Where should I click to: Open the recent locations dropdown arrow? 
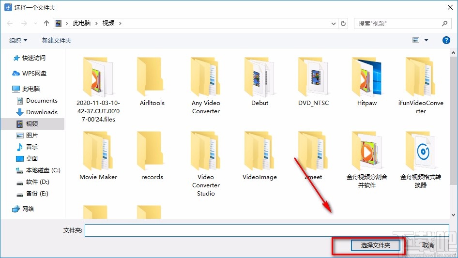[x=36, y=23]
